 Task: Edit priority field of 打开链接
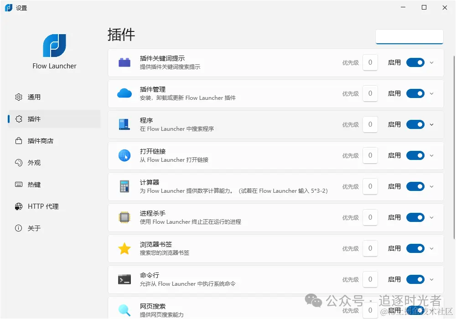click(370, 155)
